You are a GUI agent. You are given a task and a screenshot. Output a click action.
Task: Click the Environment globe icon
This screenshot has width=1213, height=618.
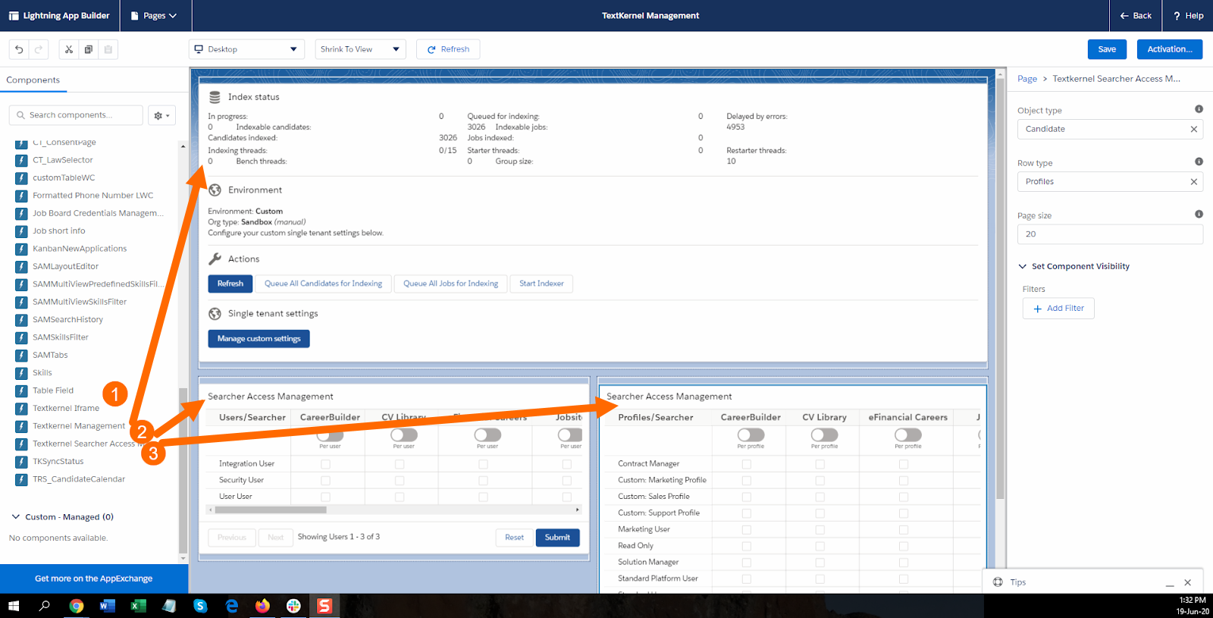click(215, 190)
